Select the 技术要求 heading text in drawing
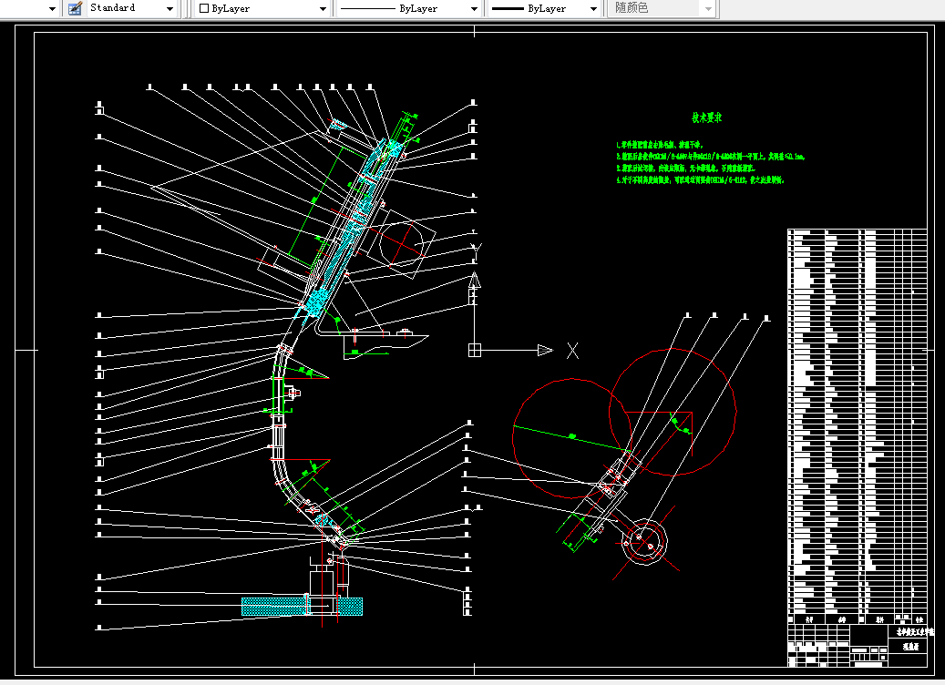The width and height of the screenshot is (945, 685). (x=706, y=118)
